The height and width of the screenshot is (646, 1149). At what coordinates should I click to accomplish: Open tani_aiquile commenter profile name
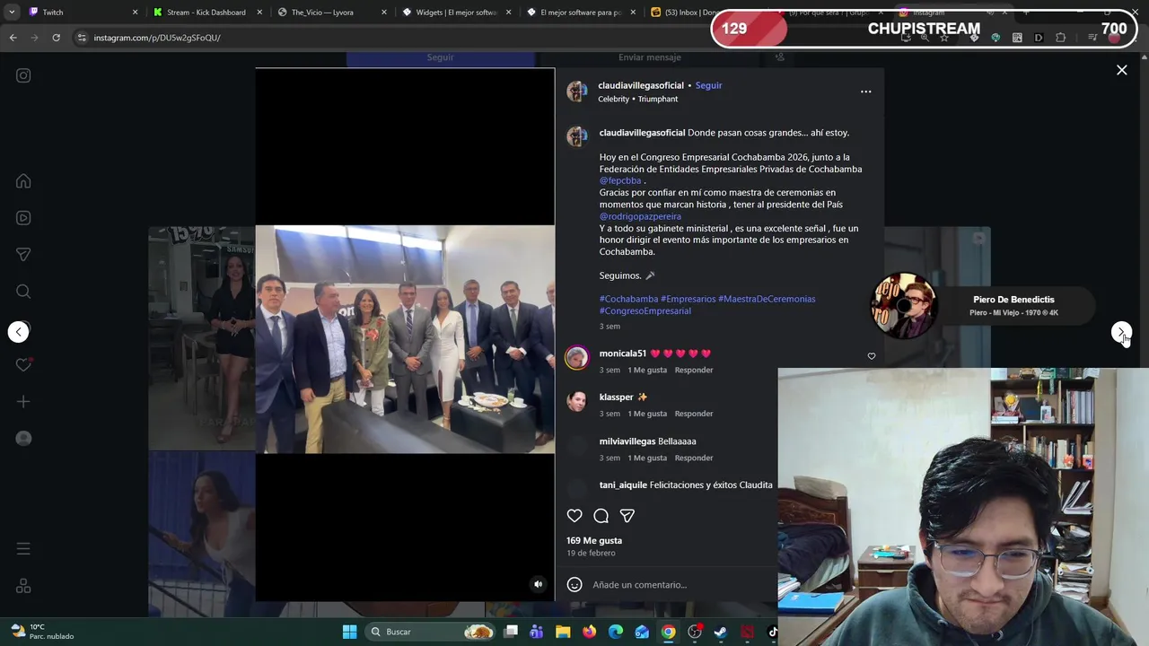click(623, 484)
